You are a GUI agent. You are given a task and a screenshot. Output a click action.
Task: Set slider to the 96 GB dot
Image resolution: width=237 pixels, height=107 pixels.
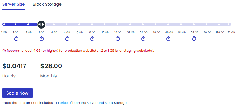pyautogui.click(x=206, y=24)
